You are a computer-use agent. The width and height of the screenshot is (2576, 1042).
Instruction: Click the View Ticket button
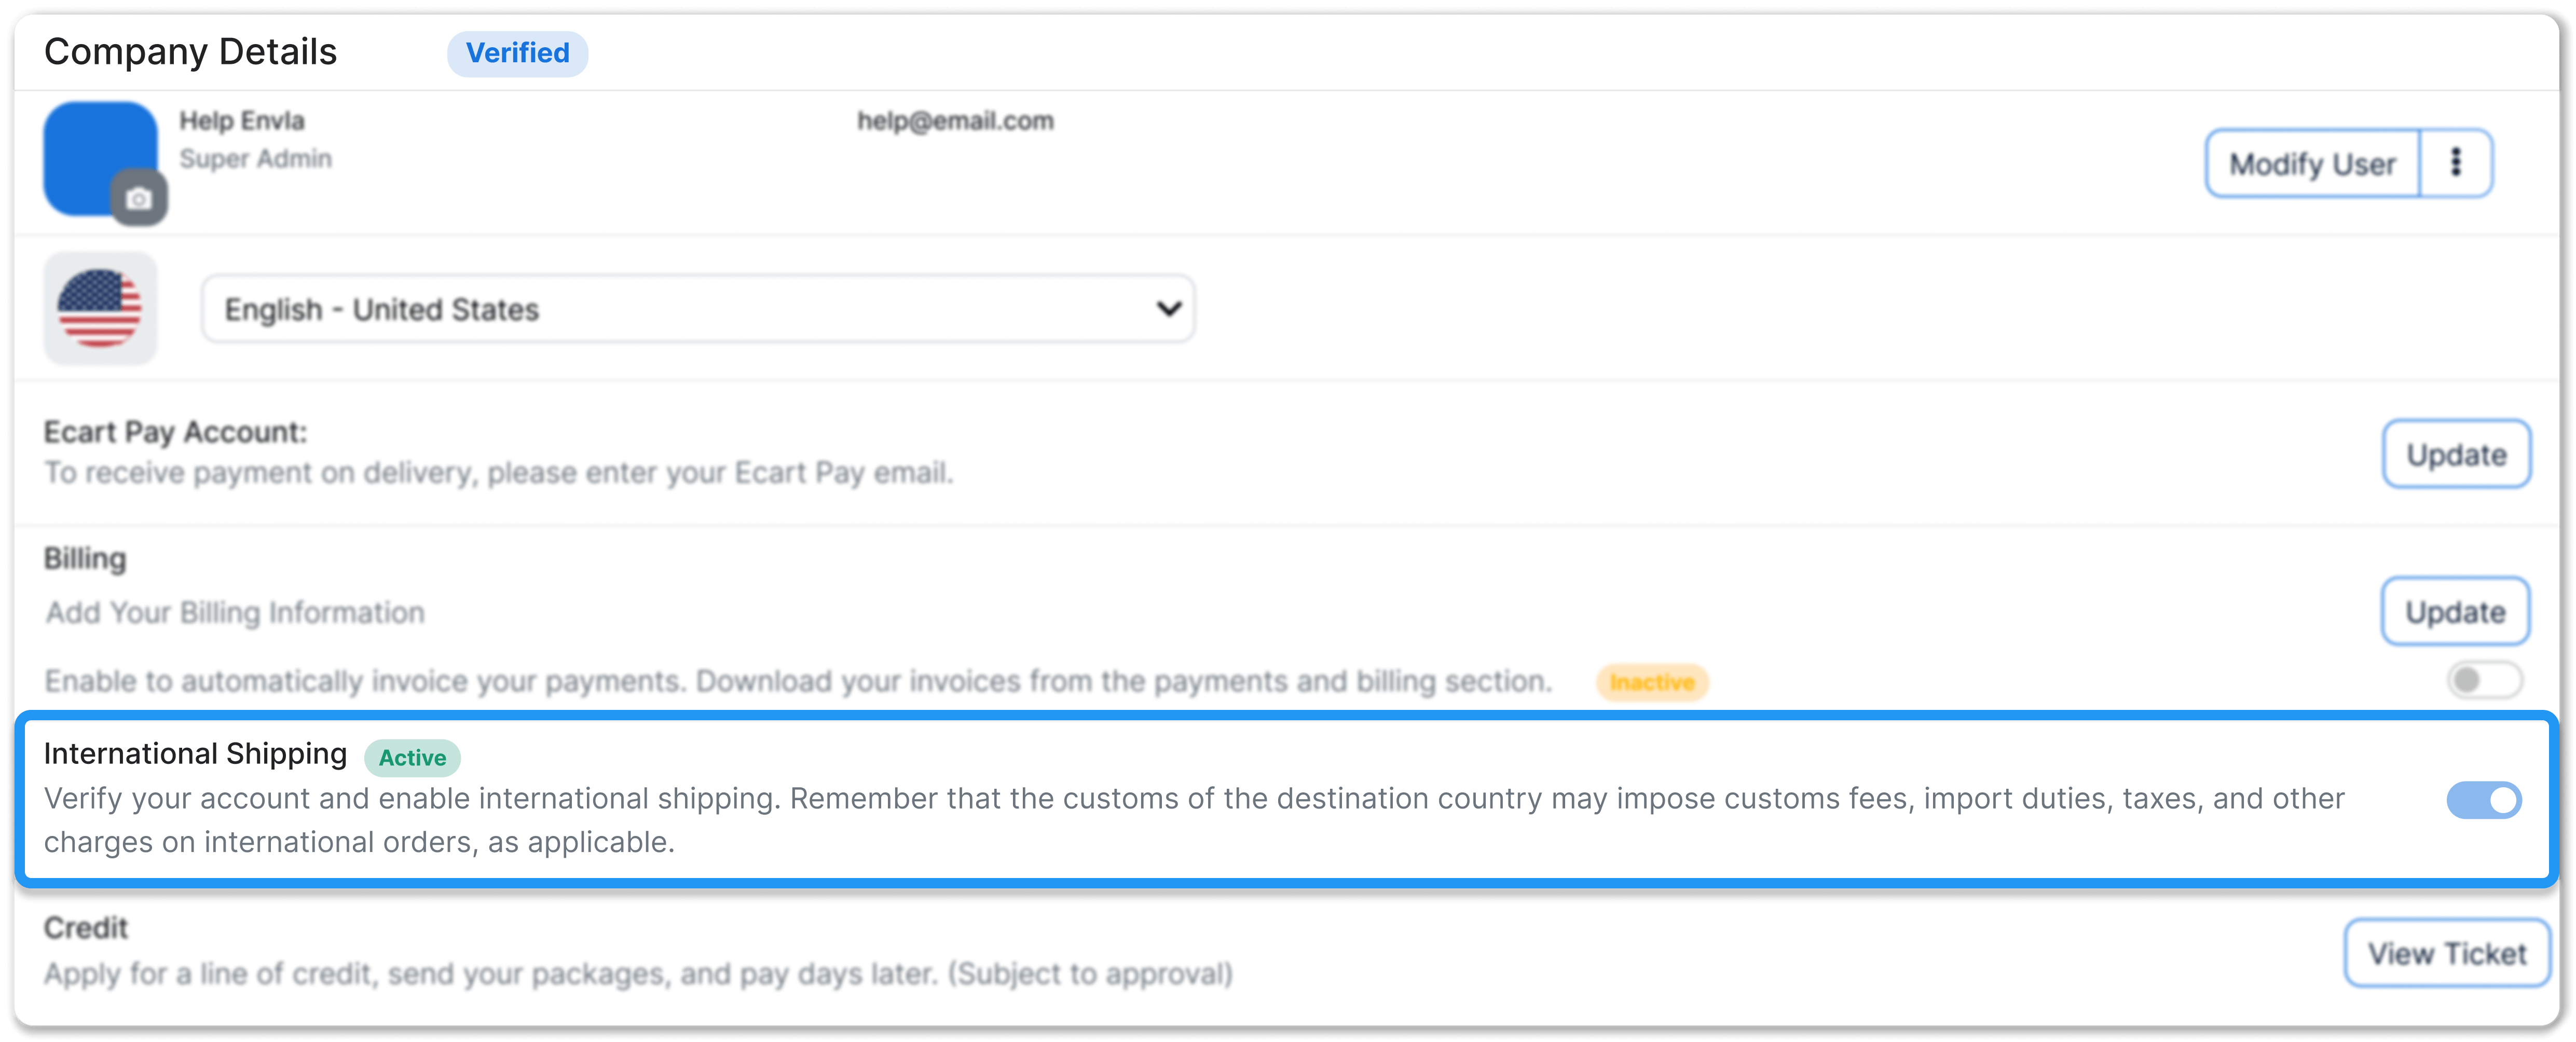pyautogui.click(x=2446, y=953)
